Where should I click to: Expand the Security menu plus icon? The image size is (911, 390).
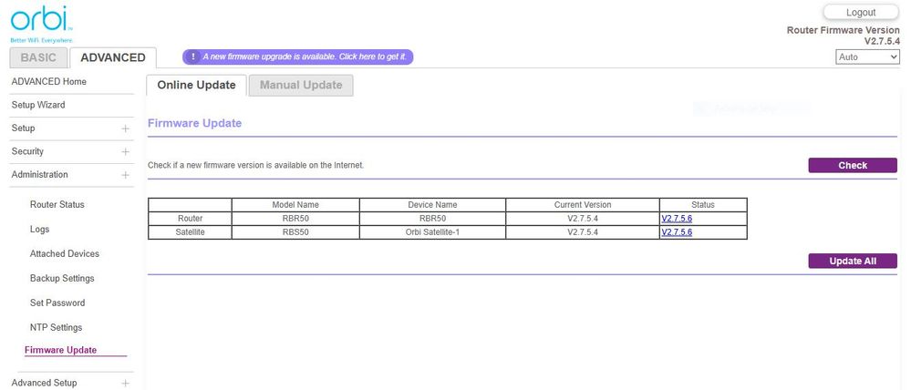(x=125, y=151)
